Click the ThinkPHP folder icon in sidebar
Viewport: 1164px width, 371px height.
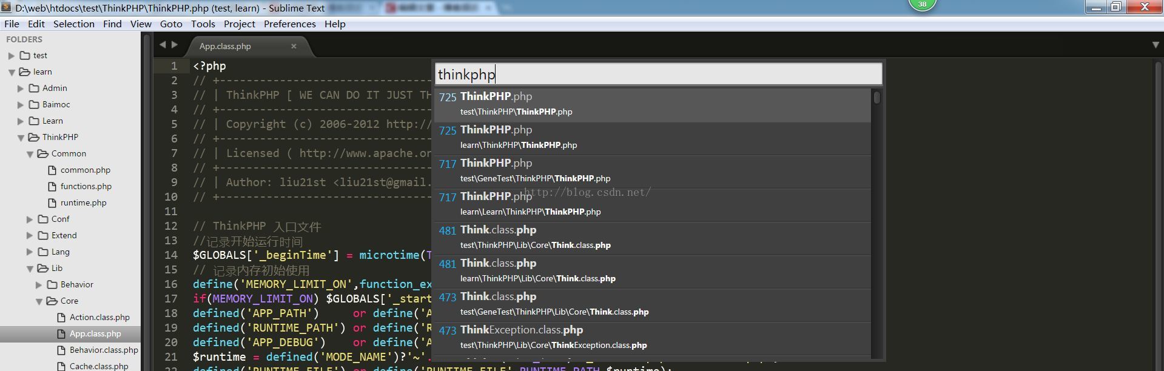[x=34, y=137]
